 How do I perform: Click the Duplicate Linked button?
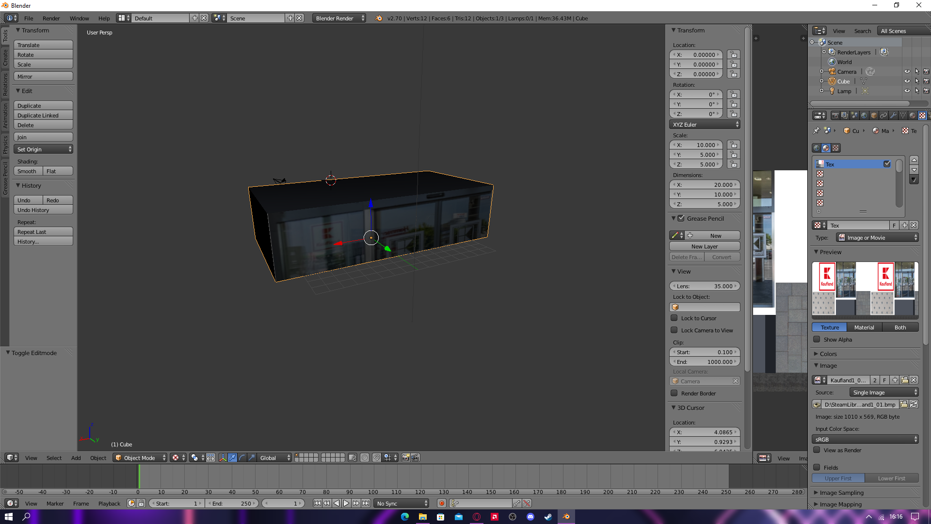click(x=43, y=115)
